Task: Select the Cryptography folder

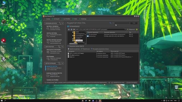Action: 79,41
